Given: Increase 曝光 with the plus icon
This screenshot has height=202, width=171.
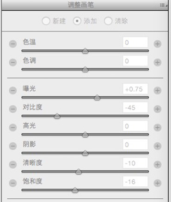Looking at the screenshot, I should click(158, 91).
